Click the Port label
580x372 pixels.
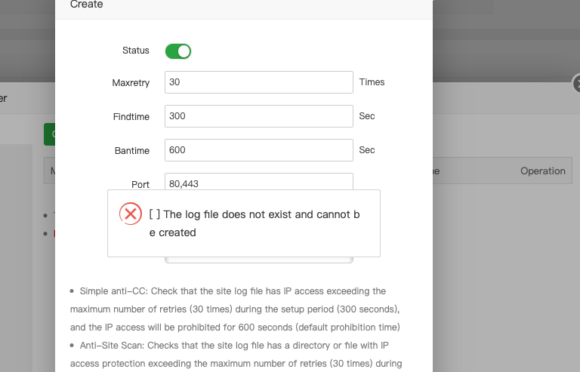point(140,184)
